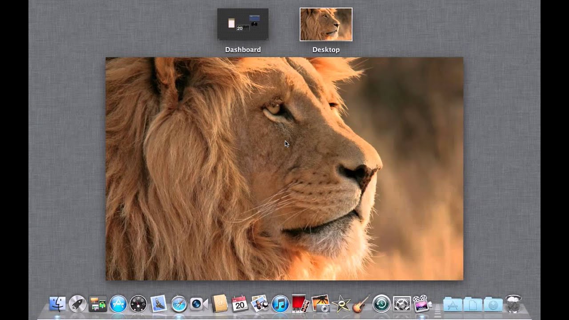569x320 pixels.
Task: Open Address Book icon in Dock
Action: [220, 304]
